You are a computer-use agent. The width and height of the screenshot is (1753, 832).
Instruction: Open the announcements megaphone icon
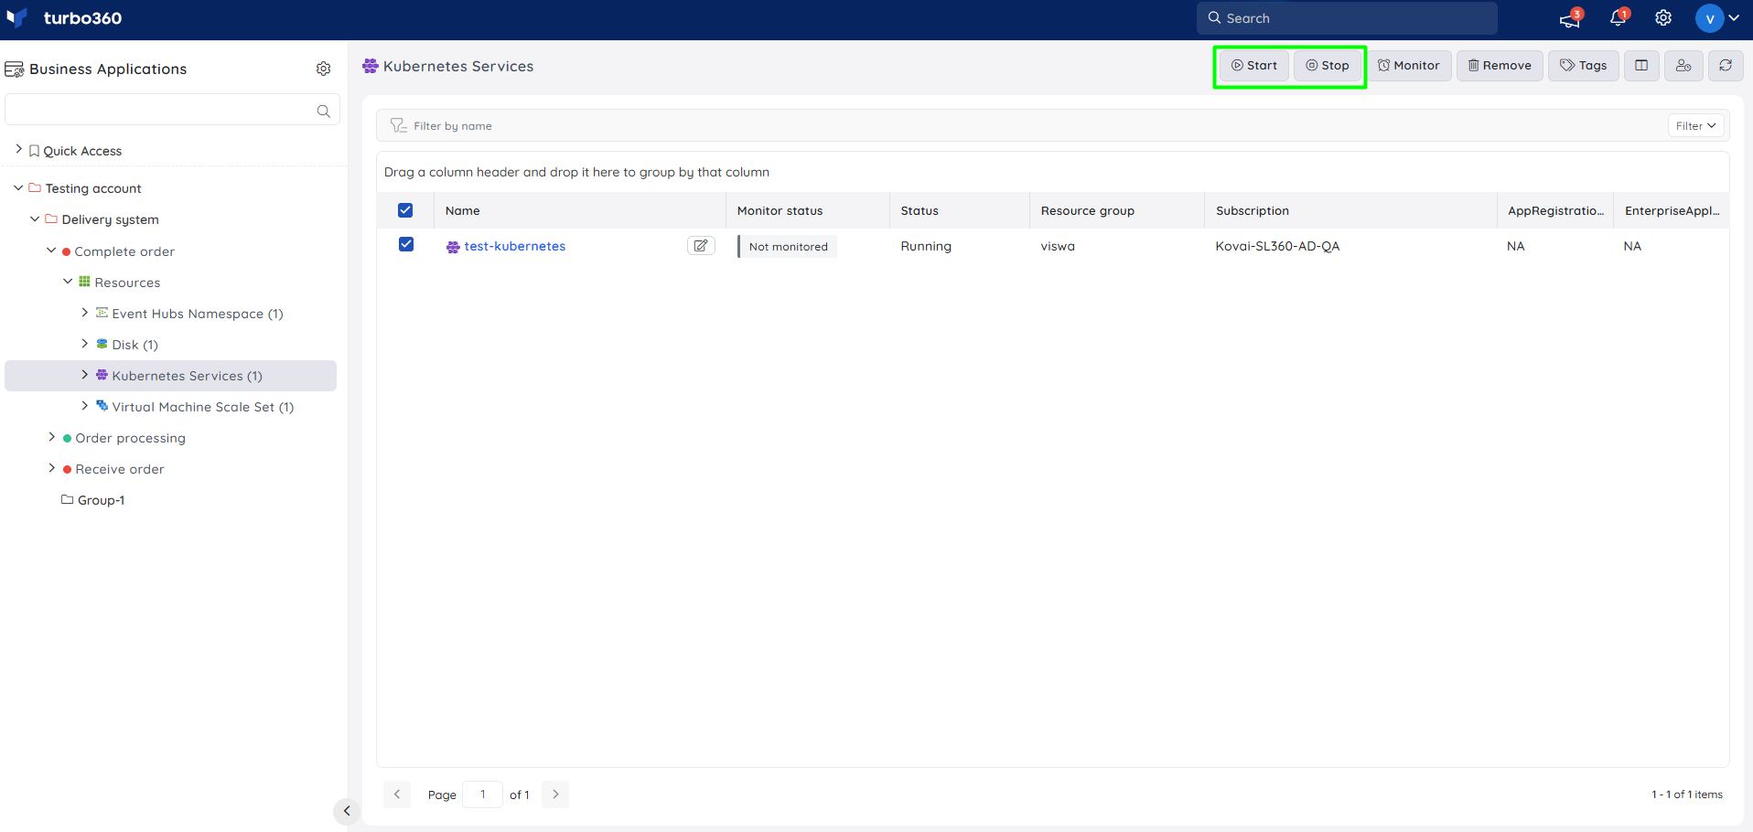tap(1570, 18)
